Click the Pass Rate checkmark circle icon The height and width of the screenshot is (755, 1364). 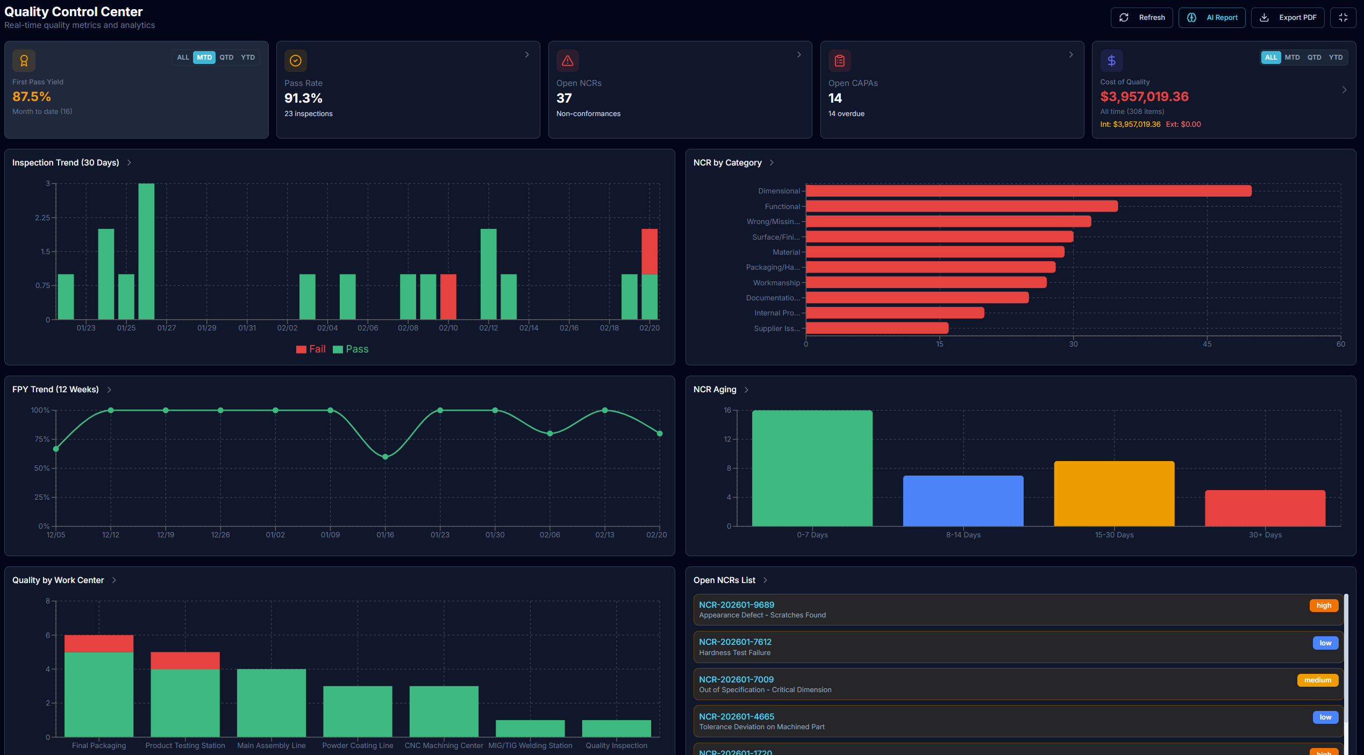(296, 61)
